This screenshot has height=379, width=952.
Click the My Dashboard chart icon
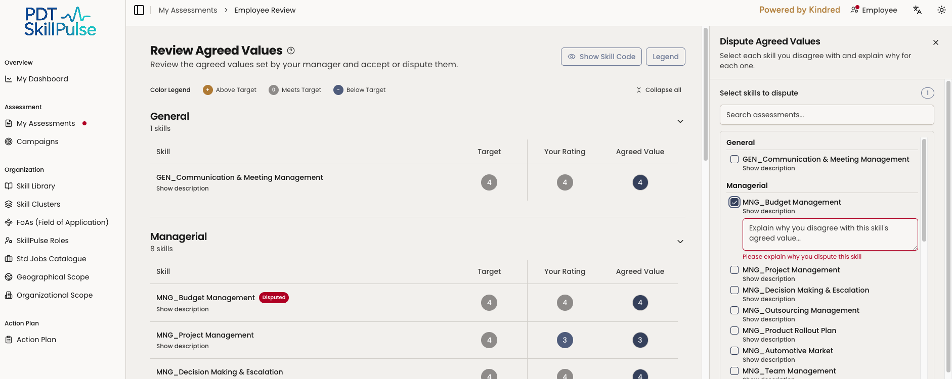coord(9,79)
